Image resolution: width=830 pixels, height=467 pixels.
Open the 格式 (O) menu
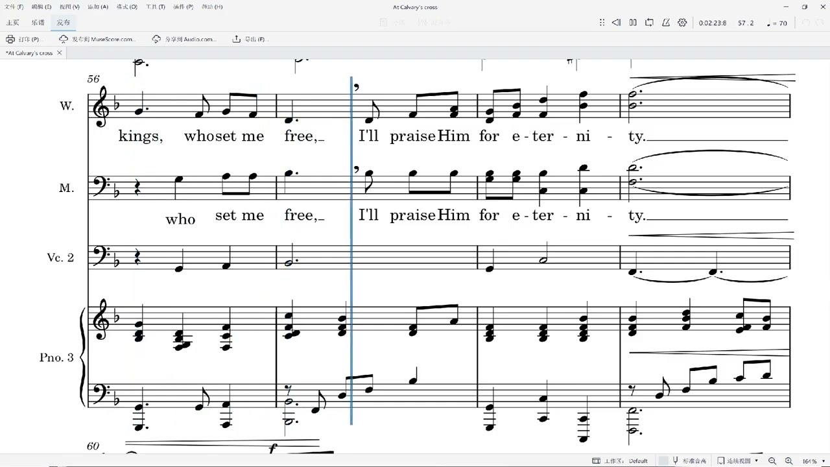(126, 6)
